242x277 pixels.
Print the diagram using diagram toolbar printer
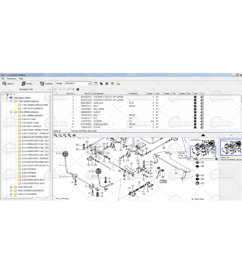coord(74,135)
